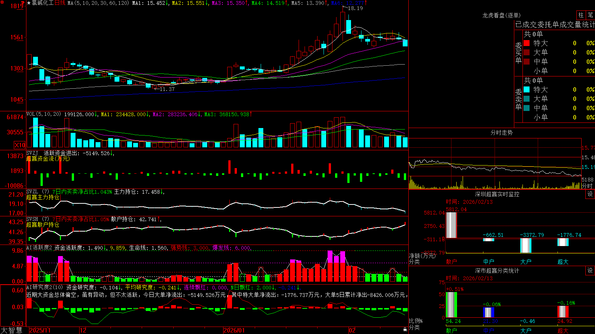Click the 强势线: 3.000 label
Viewport: 595px width, 334px height.
pos(190,248)
